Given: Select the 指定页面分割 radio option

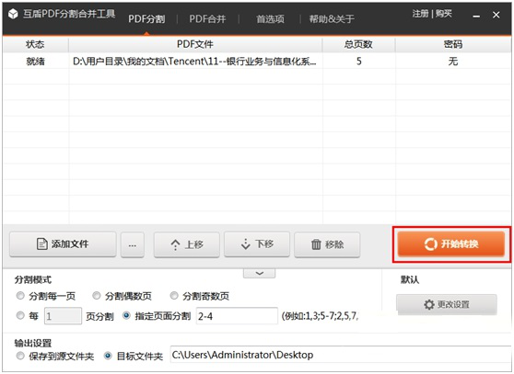Looking at the screenshot, I should (126, 316).
